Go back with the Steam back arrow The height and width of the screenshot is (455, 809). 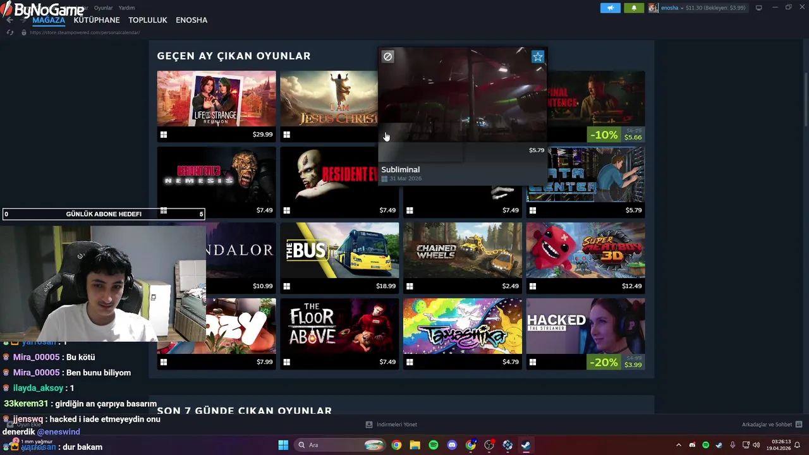click(x=9, y=20)
